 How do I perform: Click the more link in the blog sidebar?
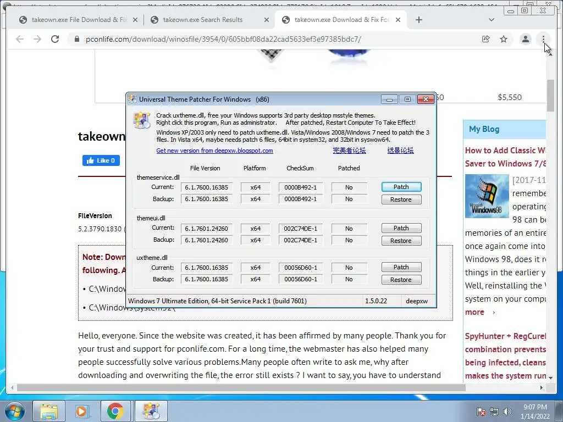click(474, 312)
